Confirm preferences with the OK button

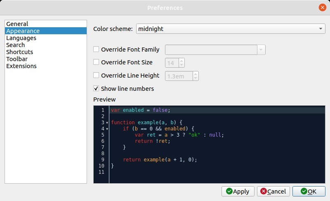point(309,191)
